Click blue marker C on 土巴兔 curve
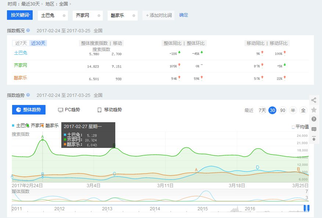Viewport: 322px width, 218px height. (115, 174)
